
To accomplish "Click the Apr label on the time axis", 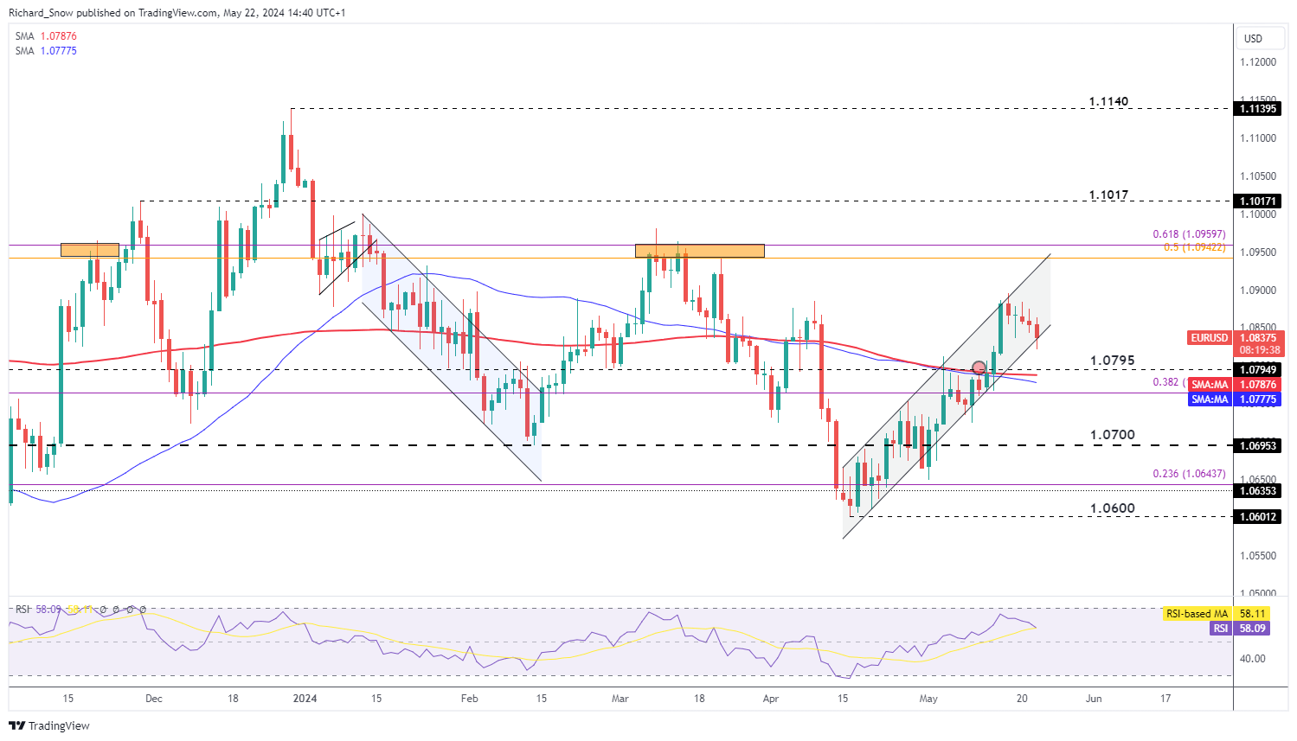I will [x=771, y=699].
